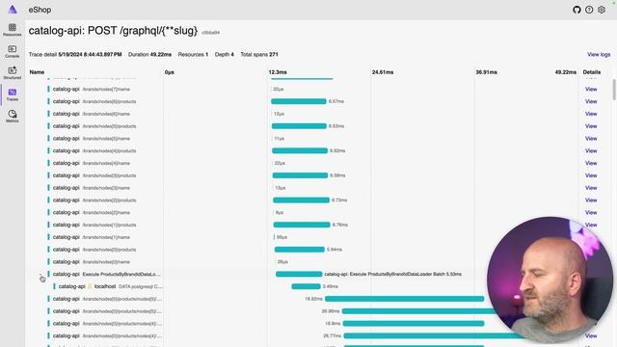
Task: View details for brands/nodes[3]/name span
Action: 591,188
